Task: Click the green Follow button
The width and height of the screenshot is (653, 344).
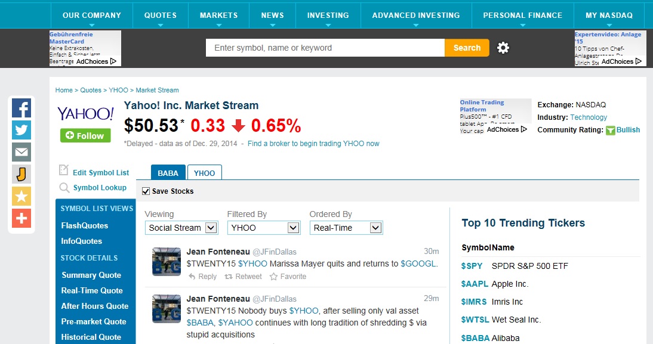Action: (85, 135)
